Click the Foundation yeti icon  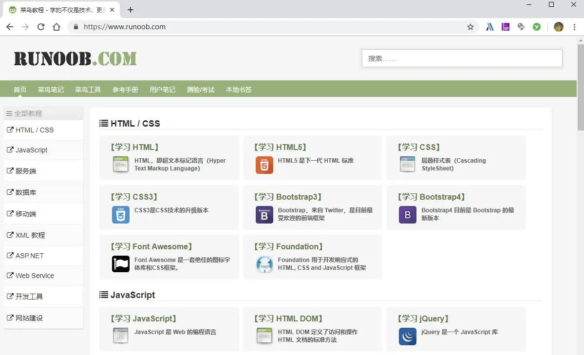(264, 264)
